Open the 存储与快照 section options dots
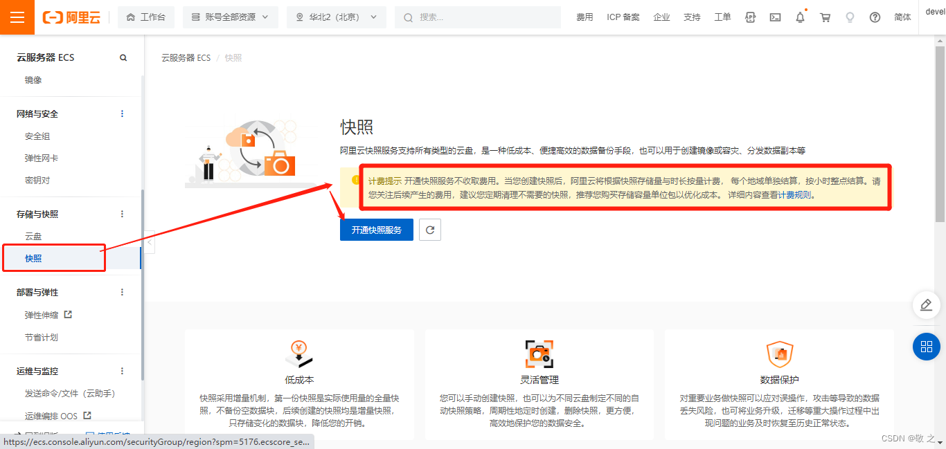The height and width of the screenshot is (449, 946). click(x=123, y=214)
